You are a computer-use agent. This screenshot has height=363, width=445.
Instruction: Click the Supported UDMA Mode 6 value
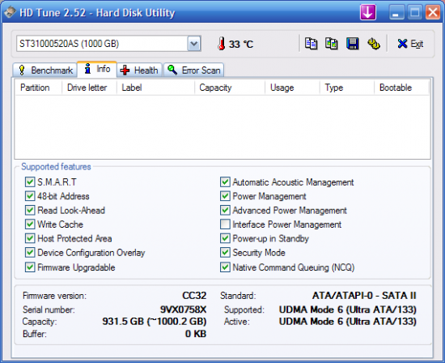[x=348, y=310]
